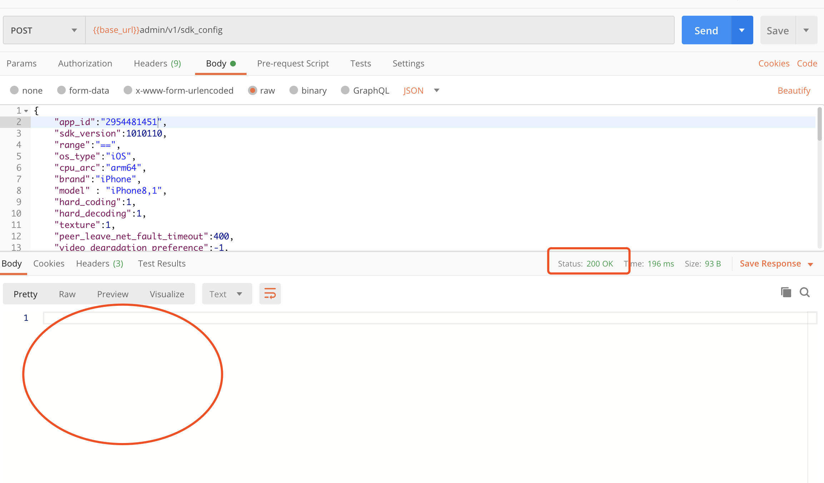Beautify the JSON request body
This screenshot has height=483, width=824.
[794, 90]
